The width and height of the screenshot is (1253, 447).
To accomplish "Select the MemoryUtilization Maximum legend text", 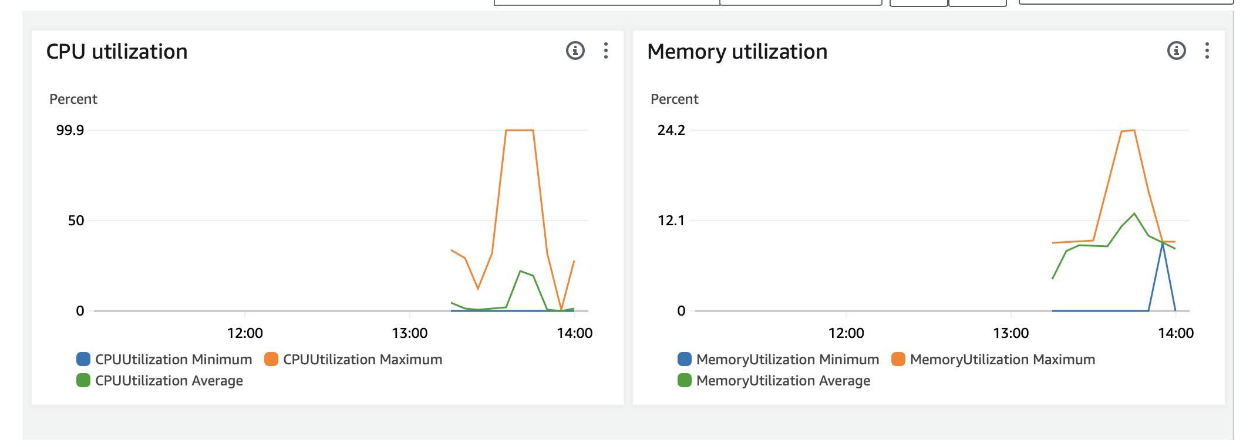I will [x=1002, y=360].
